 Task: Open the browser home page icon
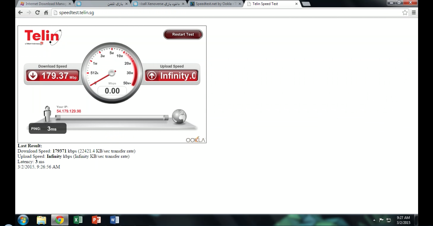point(46,13)
